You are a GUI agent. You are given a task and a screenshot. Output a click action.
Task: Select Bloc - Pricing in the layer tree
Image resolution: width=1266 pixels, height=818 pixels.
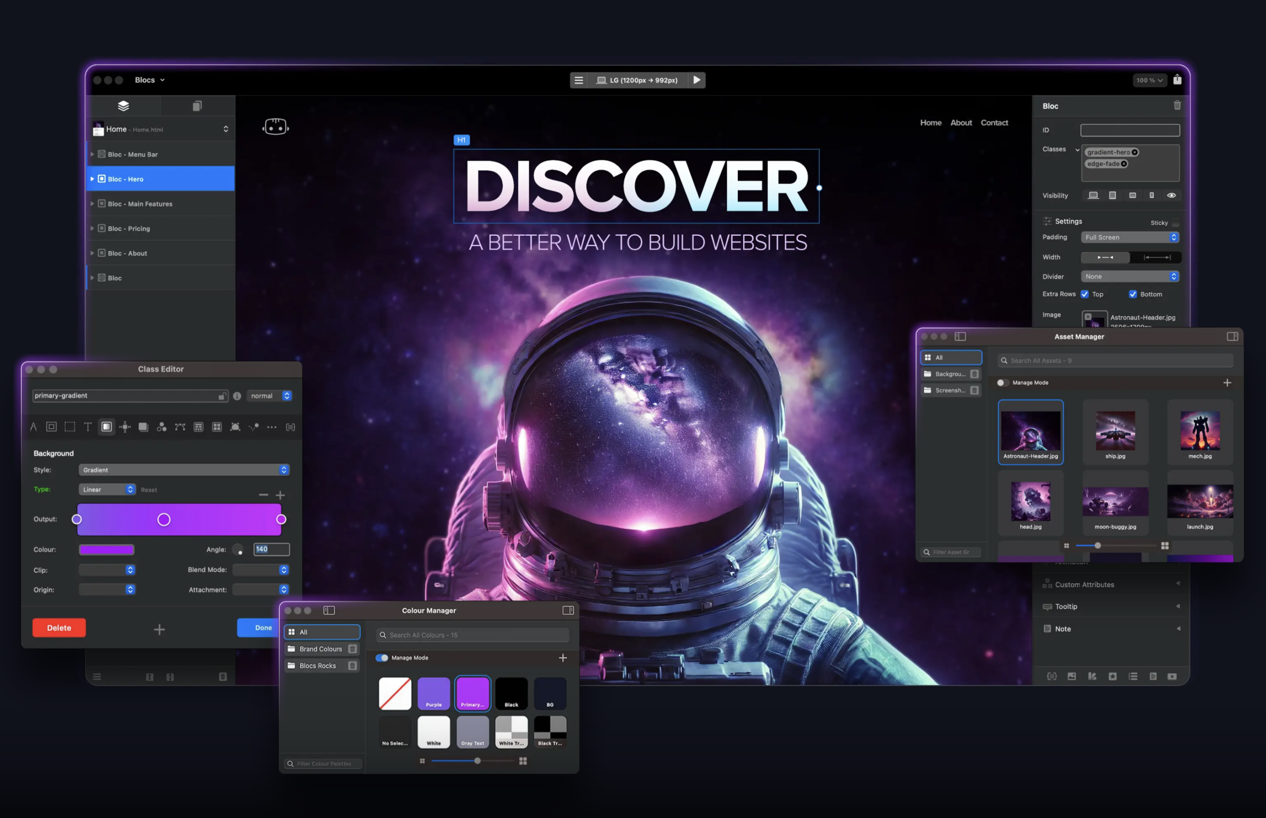click(x=161, y=228)
